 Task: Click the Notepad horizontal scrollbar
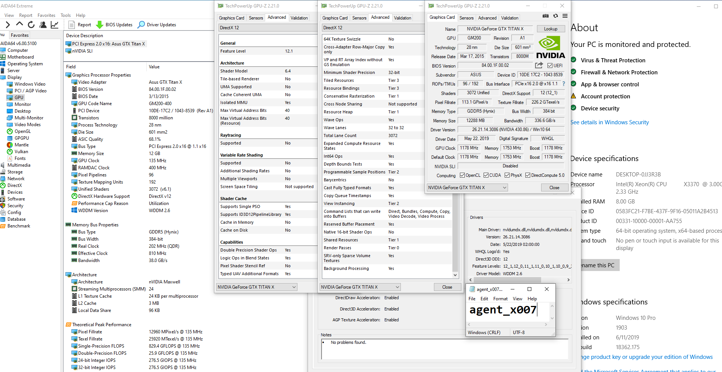[x=508, y=324]
